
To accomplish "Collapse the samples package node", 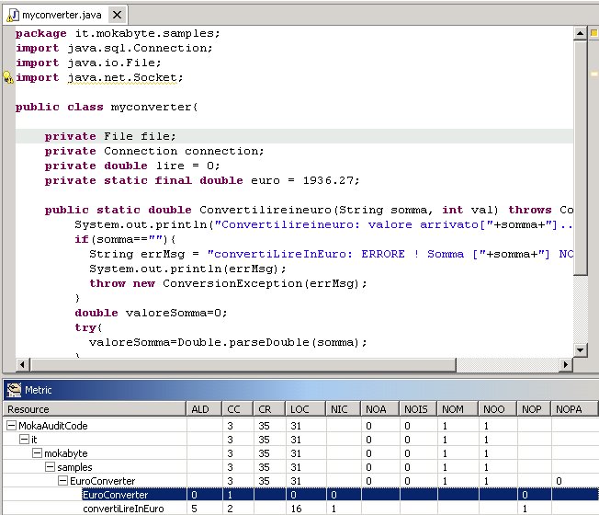I will pos(50,467).
